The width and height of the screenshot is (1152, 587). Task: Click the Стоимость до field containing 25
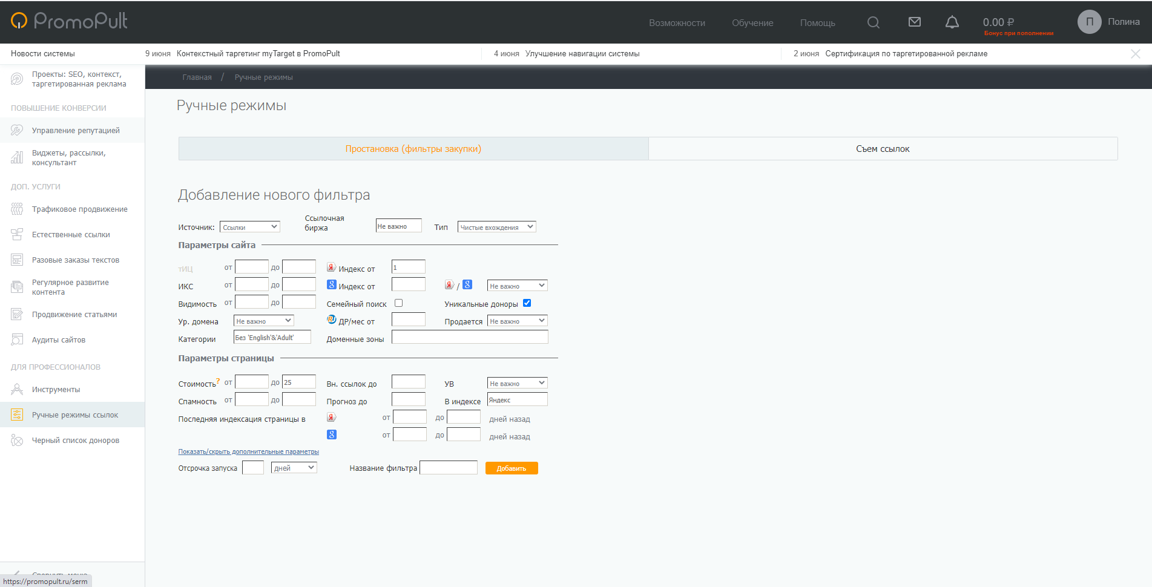point(299,382)
